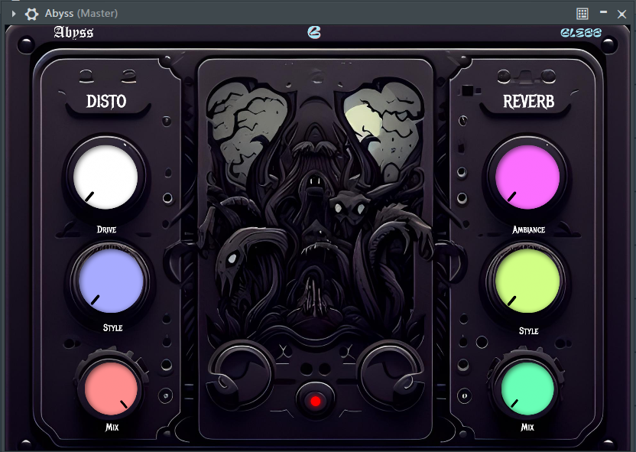Open plugin settings gear icon

[x=31, y=14]
